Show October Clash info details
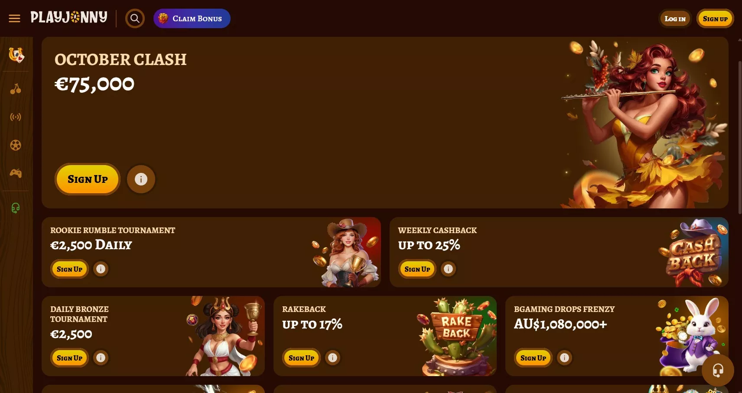Image resolution: width=742 pixels, height=393 pixels. [x=141, y=179]
